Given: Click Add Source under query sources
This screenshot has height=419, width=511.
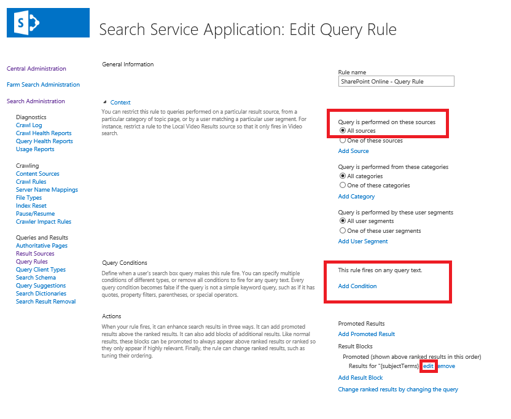Looking at the screenshot, I should tap(353, 151).
